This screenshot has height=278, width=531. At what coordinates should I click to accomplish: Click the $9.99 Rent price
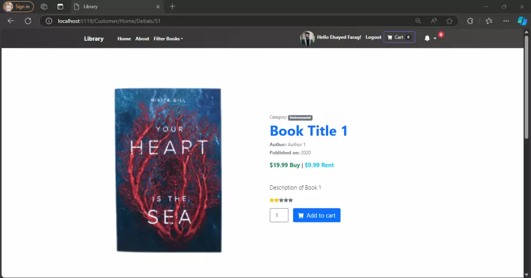(x=319, y=165)
